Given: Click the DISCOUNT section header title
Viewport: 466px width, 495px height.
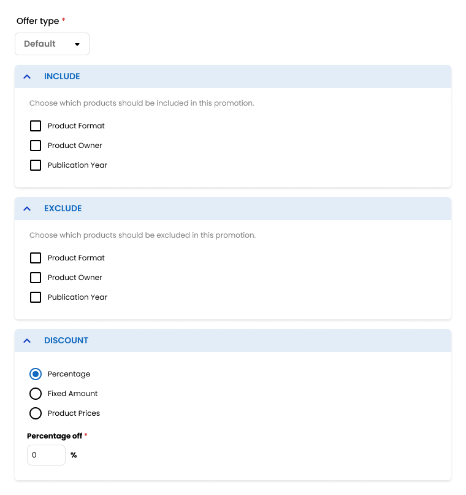Looking at the screenshot, I should tap(66, 340).
